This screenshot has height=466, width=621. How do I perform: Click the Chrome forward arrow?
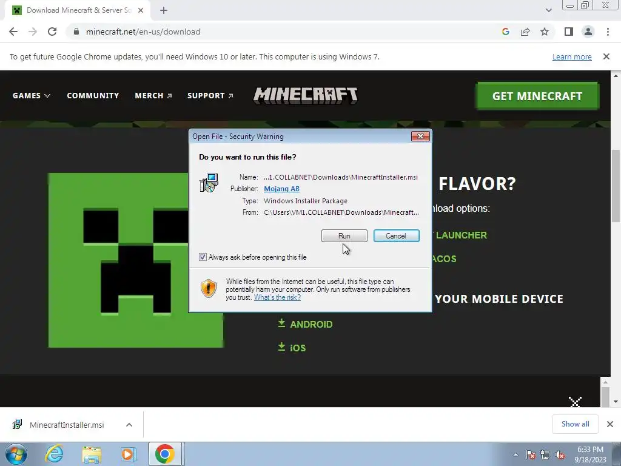(x=33, y=32)
